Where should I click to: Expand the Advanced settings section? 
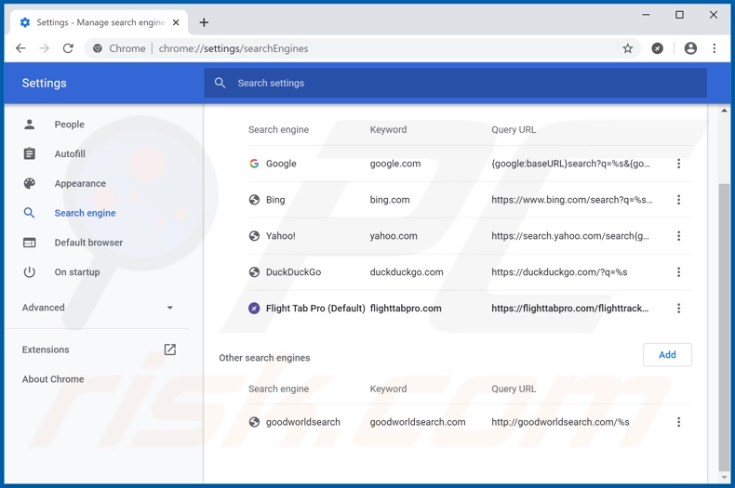[98, 308]
